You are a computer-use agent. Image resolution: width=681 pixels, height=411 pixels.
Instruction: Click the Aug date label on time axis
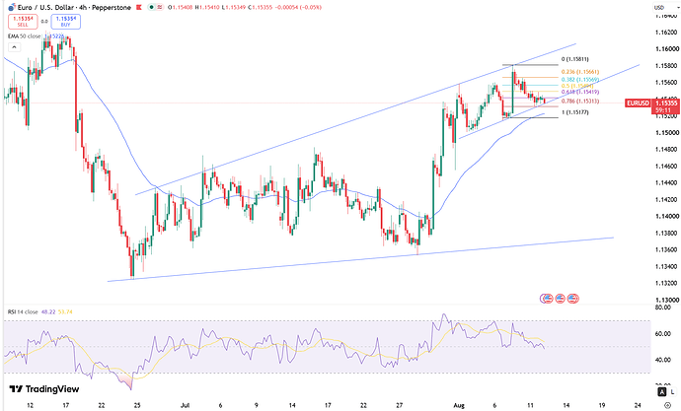459,405
